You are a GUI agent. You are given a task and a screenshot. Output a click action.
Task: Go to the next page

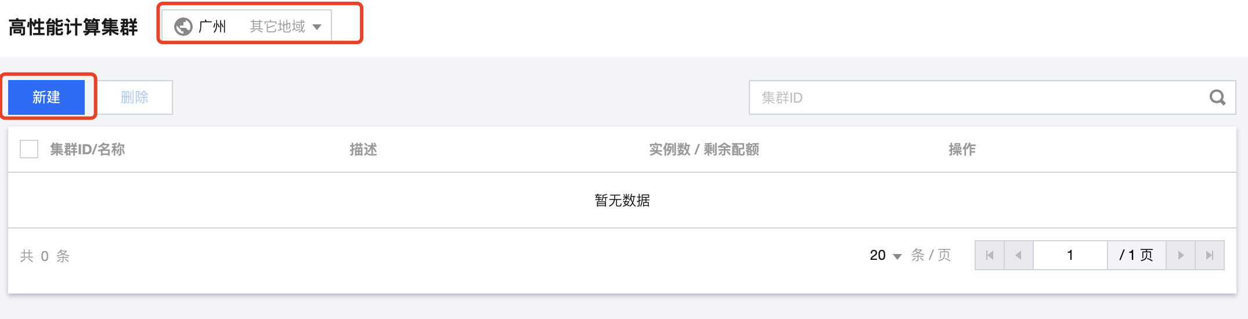tap(1181, 255)
